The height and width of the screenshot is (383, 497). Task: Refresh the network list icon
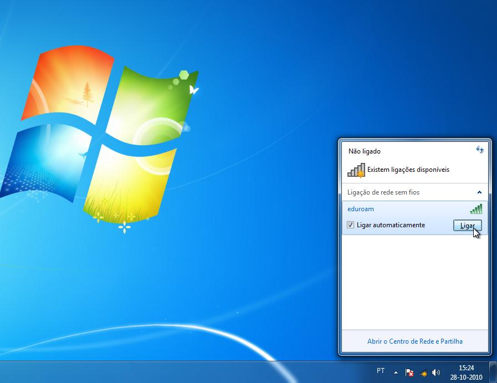(x=480, y=150)
